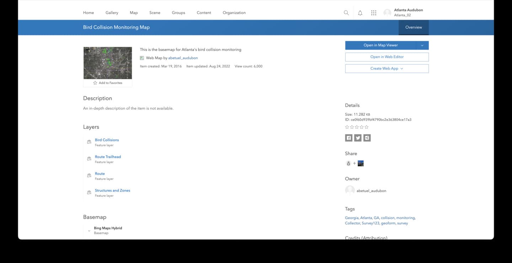
Task: Click the generic share link icon
Action: click(x=367, y=138)
